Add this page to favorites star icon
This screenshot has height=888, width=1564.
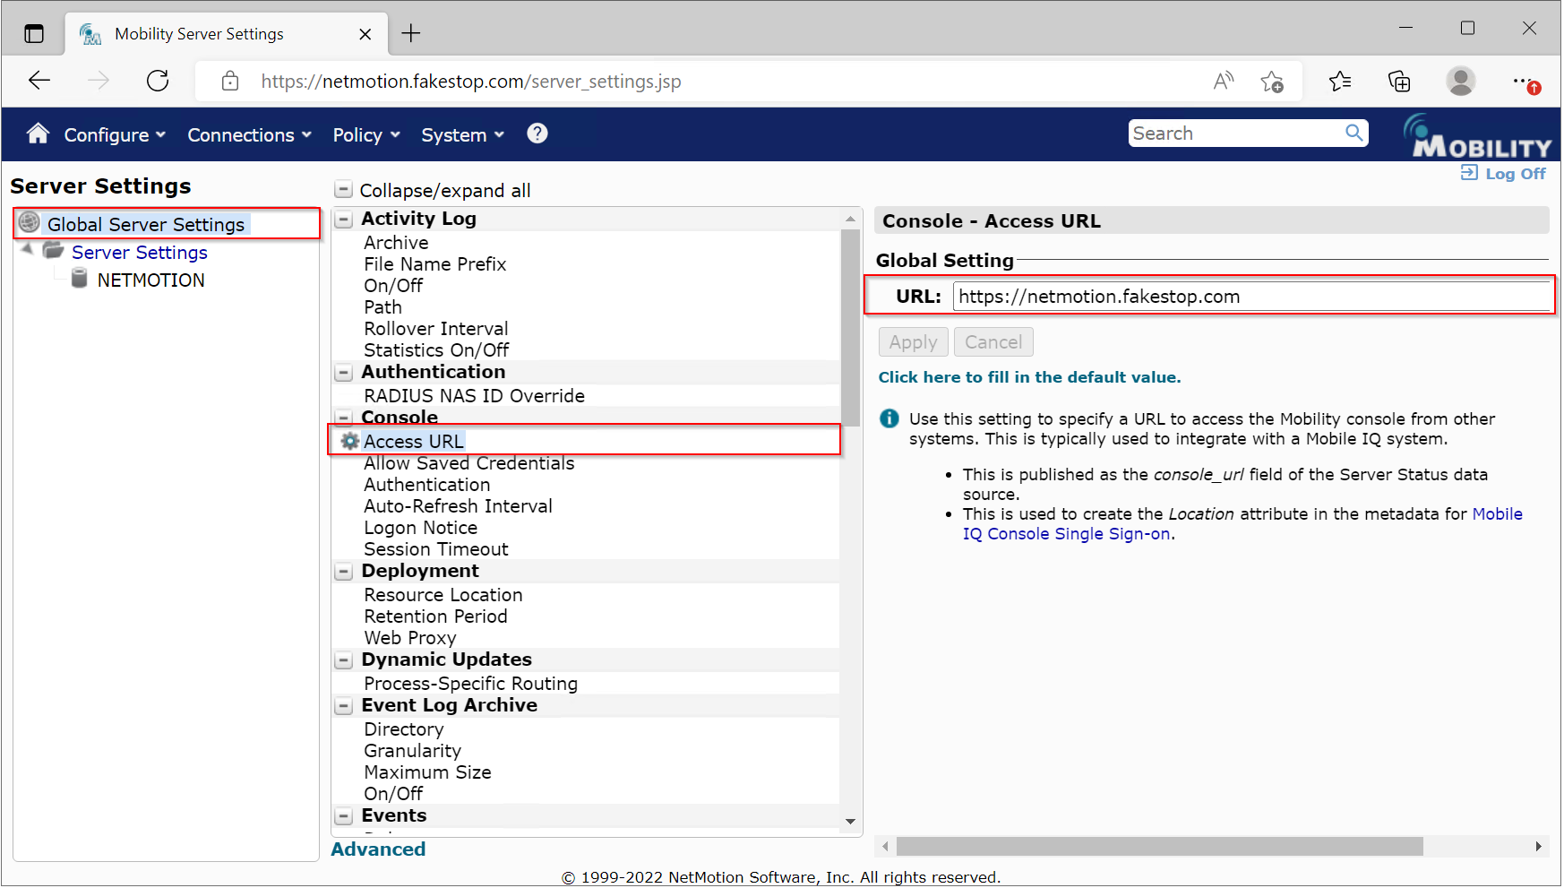(x=1271, y=82)
